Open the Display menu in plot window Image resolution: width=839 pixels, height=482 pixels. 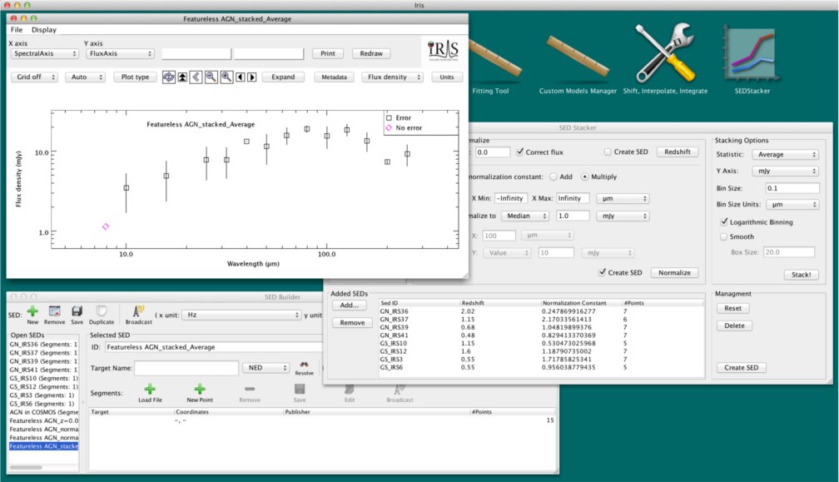pyautogui.click(x=44, y=30)
